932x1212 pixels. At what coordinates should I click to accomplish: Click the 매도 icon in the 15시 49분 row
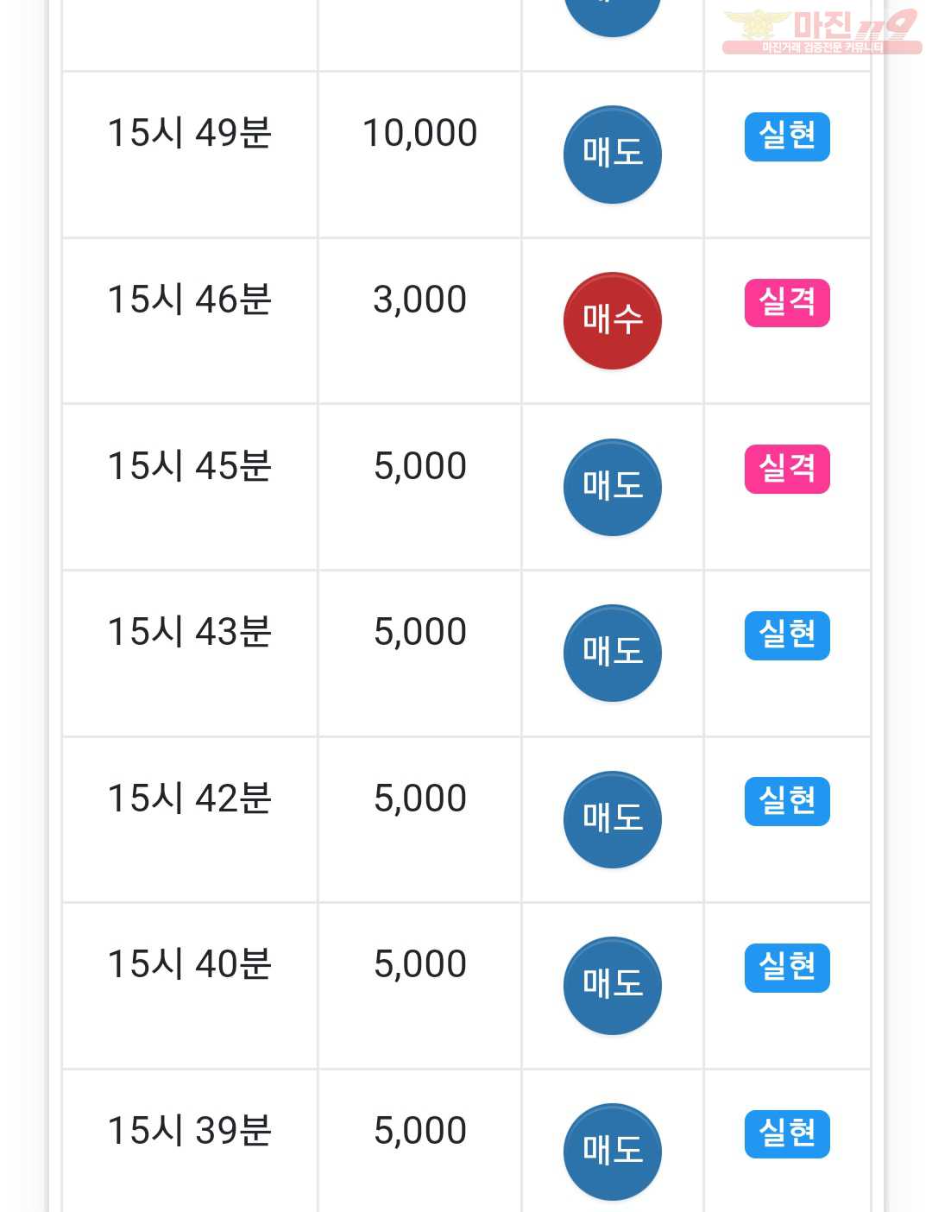pyautogui.click(x=613, y=155)
